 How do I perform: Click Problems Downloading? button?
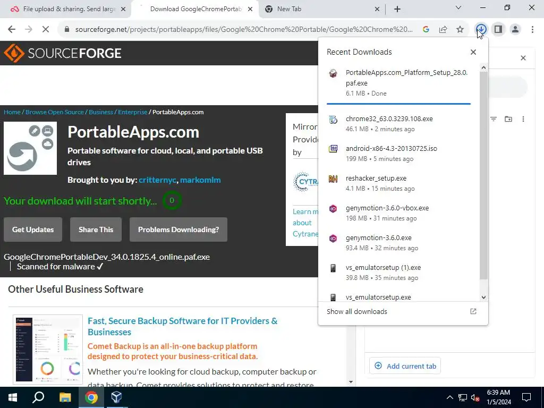tap(178, 229)
